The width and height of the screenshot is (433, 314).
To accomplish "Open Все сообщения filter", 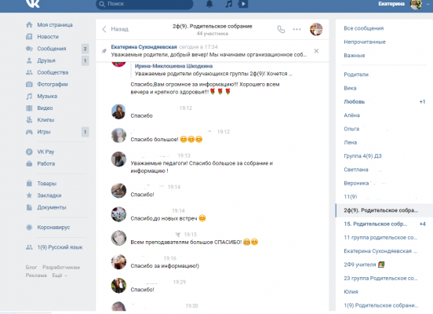I will pyautogui.click(x=364, y=28).
